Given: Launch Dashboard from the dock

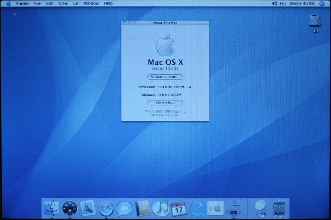Looking at the screenshot, I should [70, 208].
